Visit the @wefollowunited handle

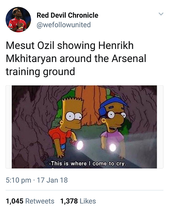64,25
